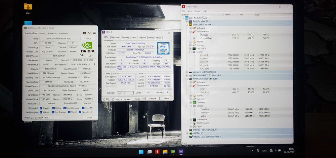
Task: Click the GPU-Z green card taskbar icon
Action: (173, 152)
